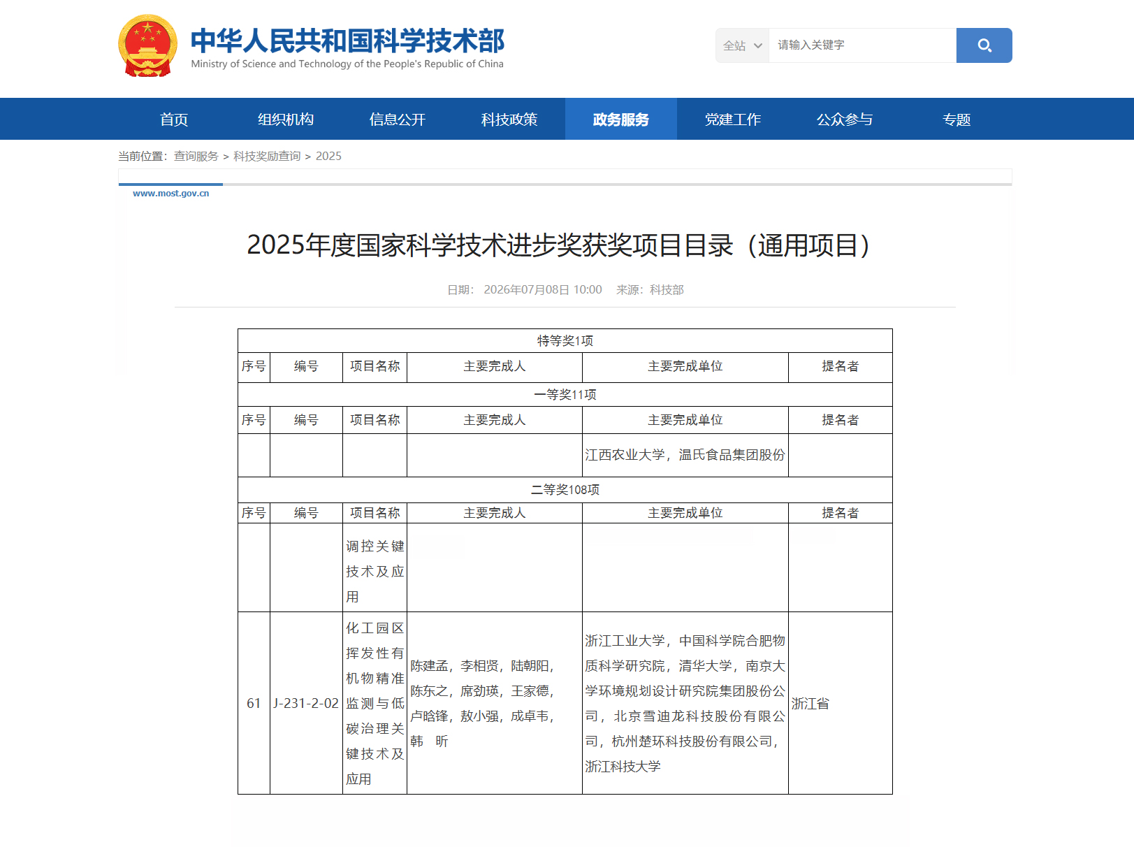This screenshot has height=847, width=1134.
Task: Open the 专题 navigation tab
Action: pyautogui.click(x=957, y=119)
